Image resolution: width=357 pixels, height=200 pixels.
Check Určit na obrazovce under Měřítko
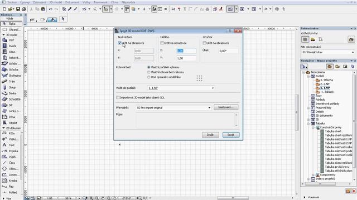pyautogui.click(x=162, y=43)
